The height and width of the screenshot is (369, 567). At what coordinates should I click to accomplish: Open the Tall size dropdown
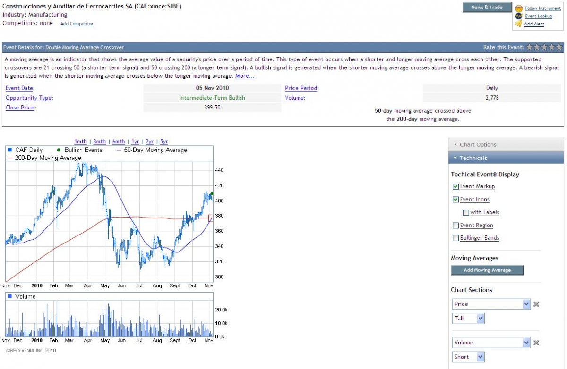[x=481, y=319]
